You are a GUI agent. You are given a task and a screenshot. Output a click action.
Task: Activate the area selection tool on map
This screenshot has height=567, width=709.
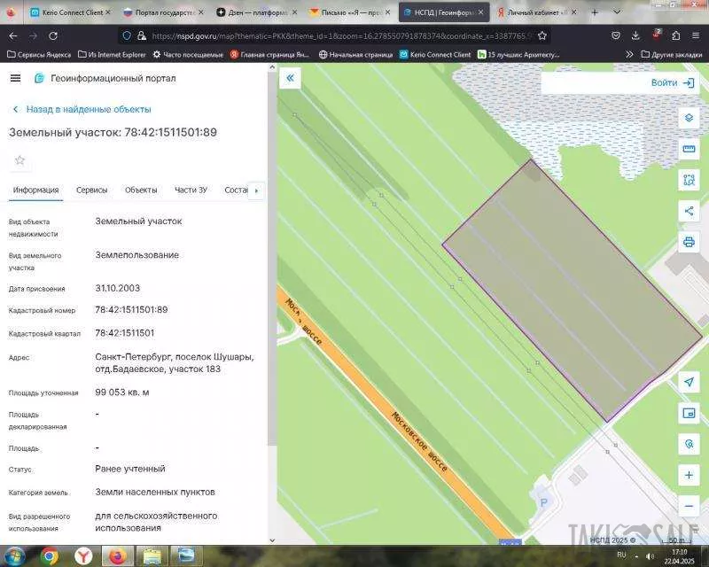point(689,180)
